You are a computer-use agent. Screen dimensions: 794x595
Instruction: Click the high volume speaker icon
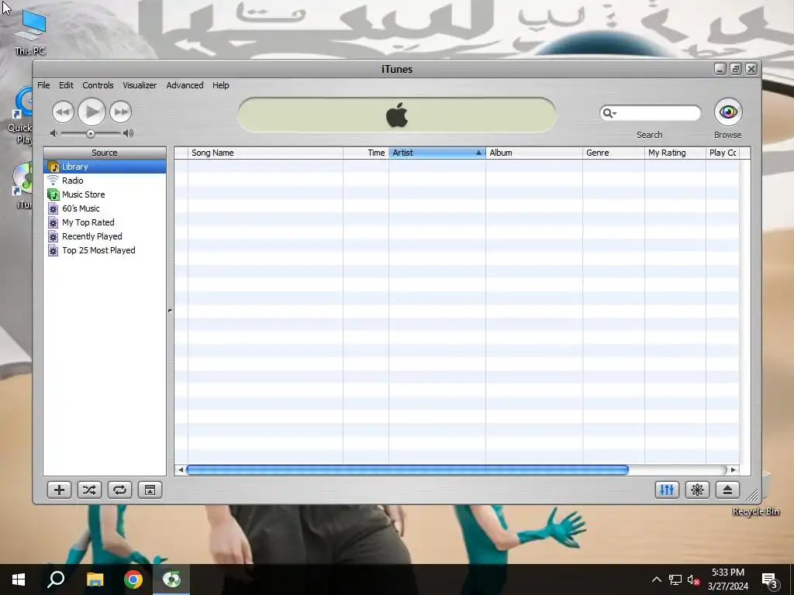coord(128,133)
